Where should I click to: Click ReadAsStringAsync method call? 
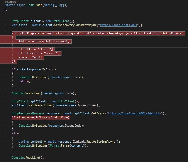pos(101,142)
